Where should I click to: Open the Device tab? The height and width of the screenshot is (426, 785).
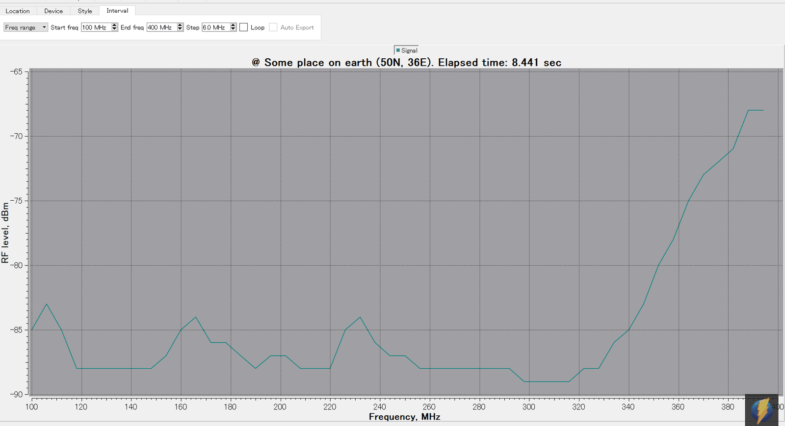[x=53, y=11]
